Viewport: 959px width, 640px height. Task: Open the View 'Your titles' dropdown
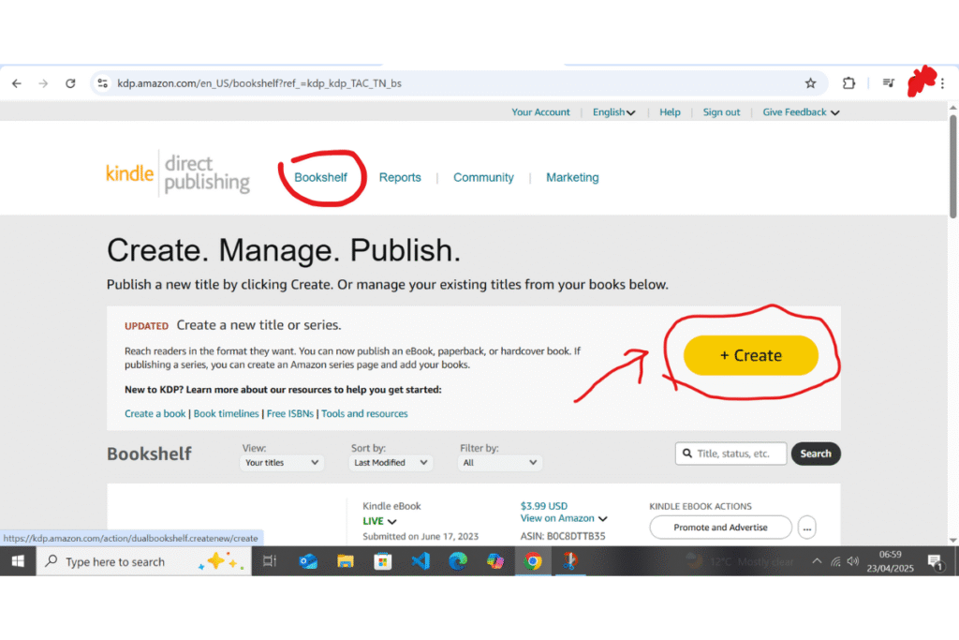281,463
